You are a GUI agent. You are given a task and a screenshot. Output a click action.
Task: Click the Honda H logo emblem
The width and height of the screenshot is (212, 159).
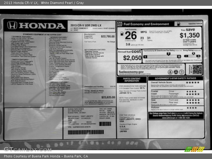click(x=12, y=25)
